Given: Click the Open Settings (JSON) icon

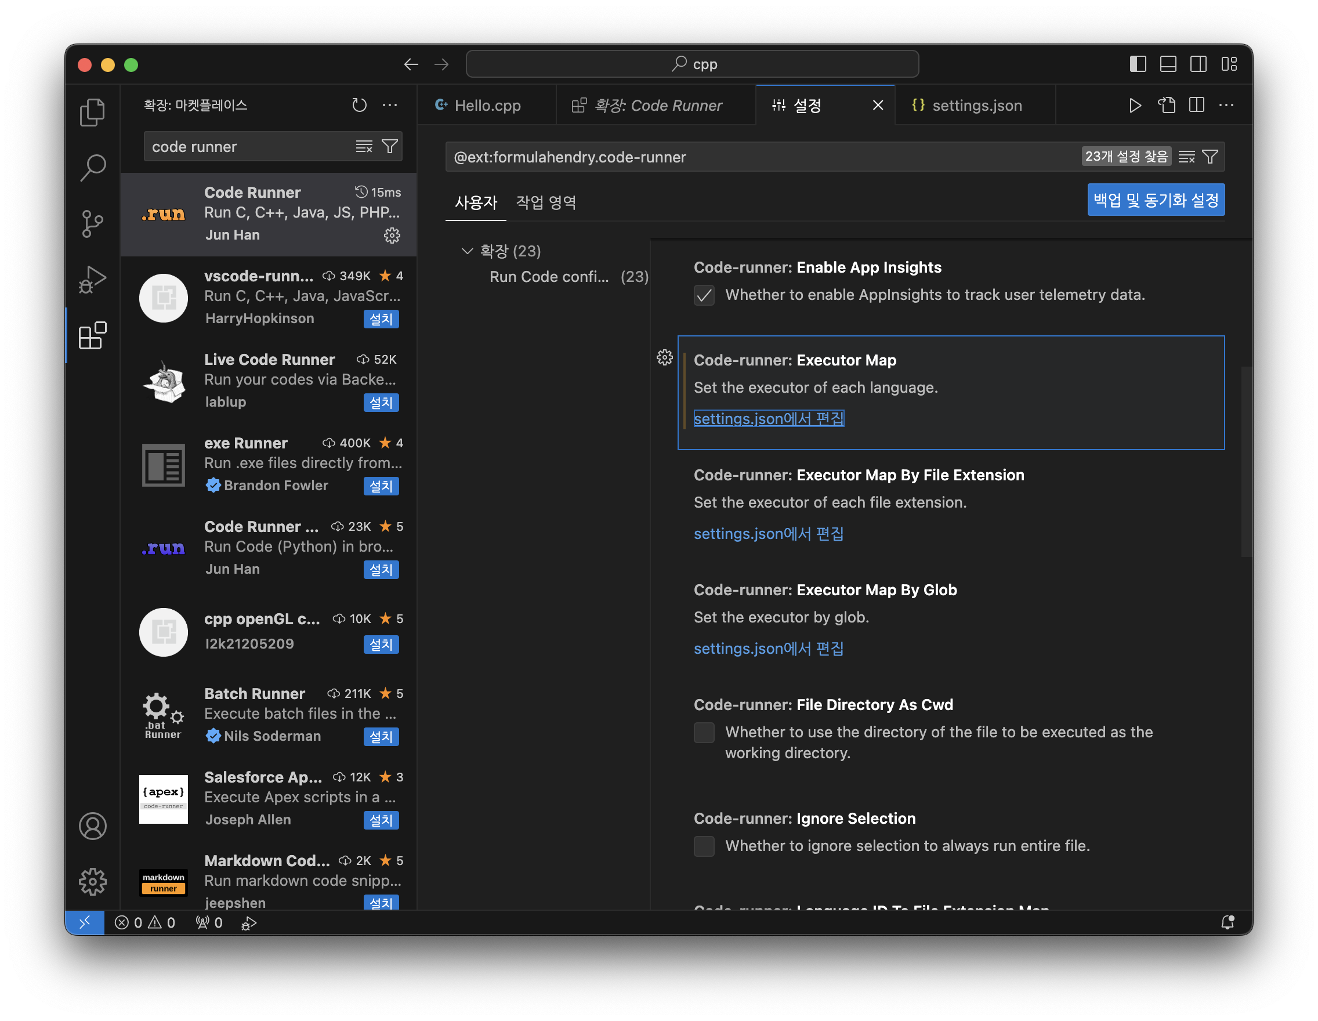Looking at the screenshot, I should point(1166,105).
